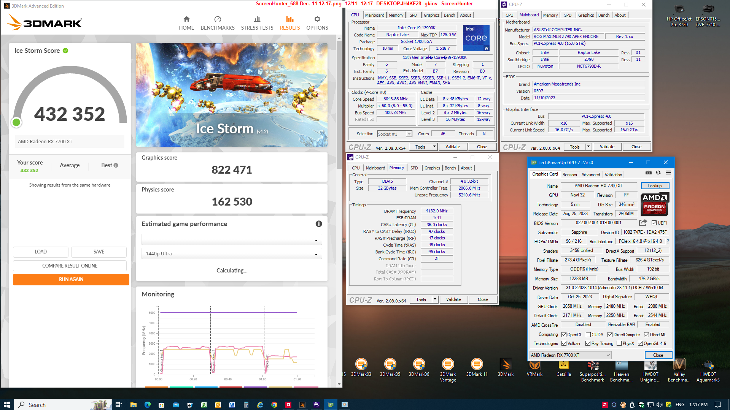
Task: Open SPD tab in CPU-Z Memory window
Action: coord(414,168)
